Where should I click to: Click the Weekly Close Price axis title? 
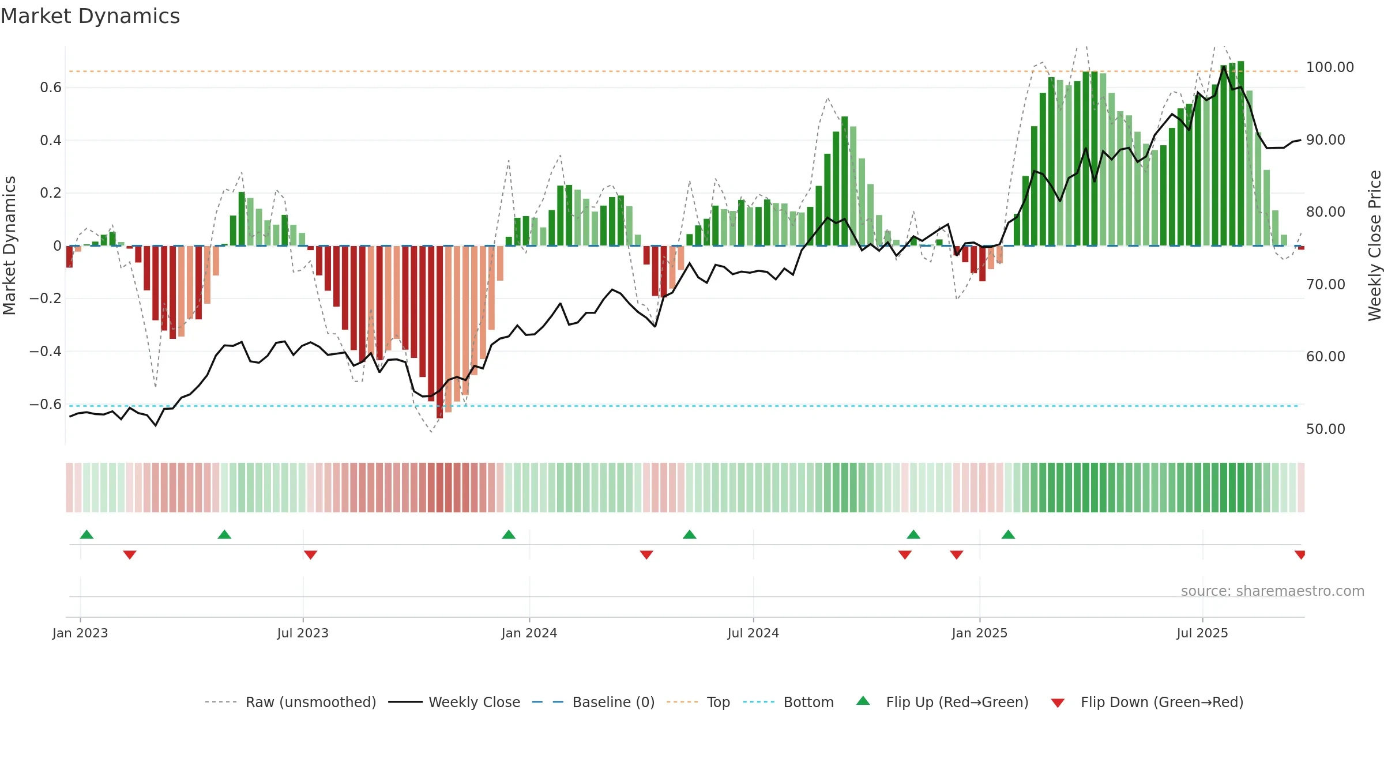click(x=1375, y=246)
